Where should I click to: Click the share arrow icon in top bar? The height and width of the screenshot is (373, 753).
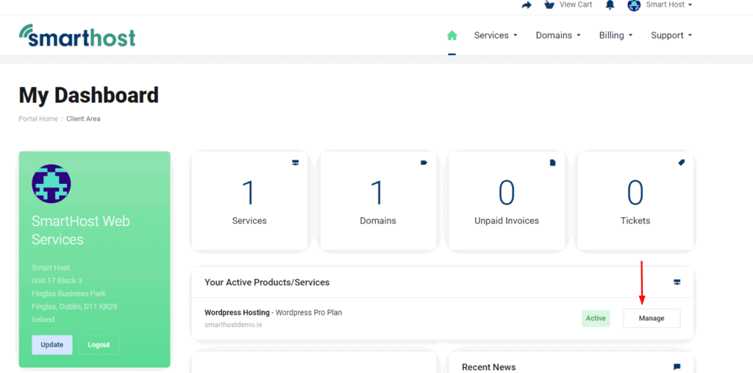tap(527, 5)
